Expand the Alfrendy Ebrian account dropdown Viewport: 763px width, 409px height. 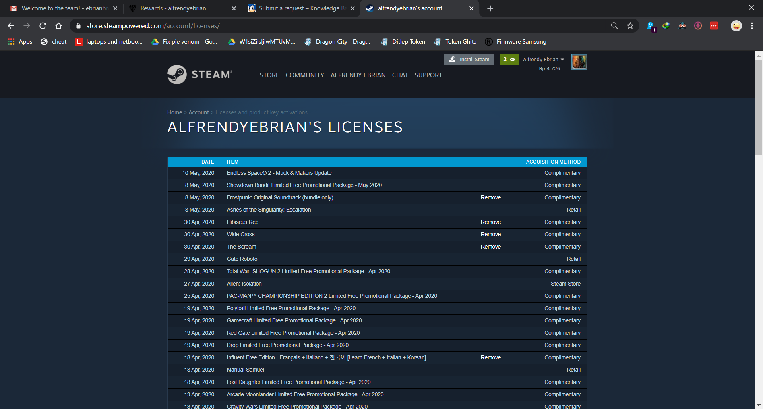click(543, 59)
